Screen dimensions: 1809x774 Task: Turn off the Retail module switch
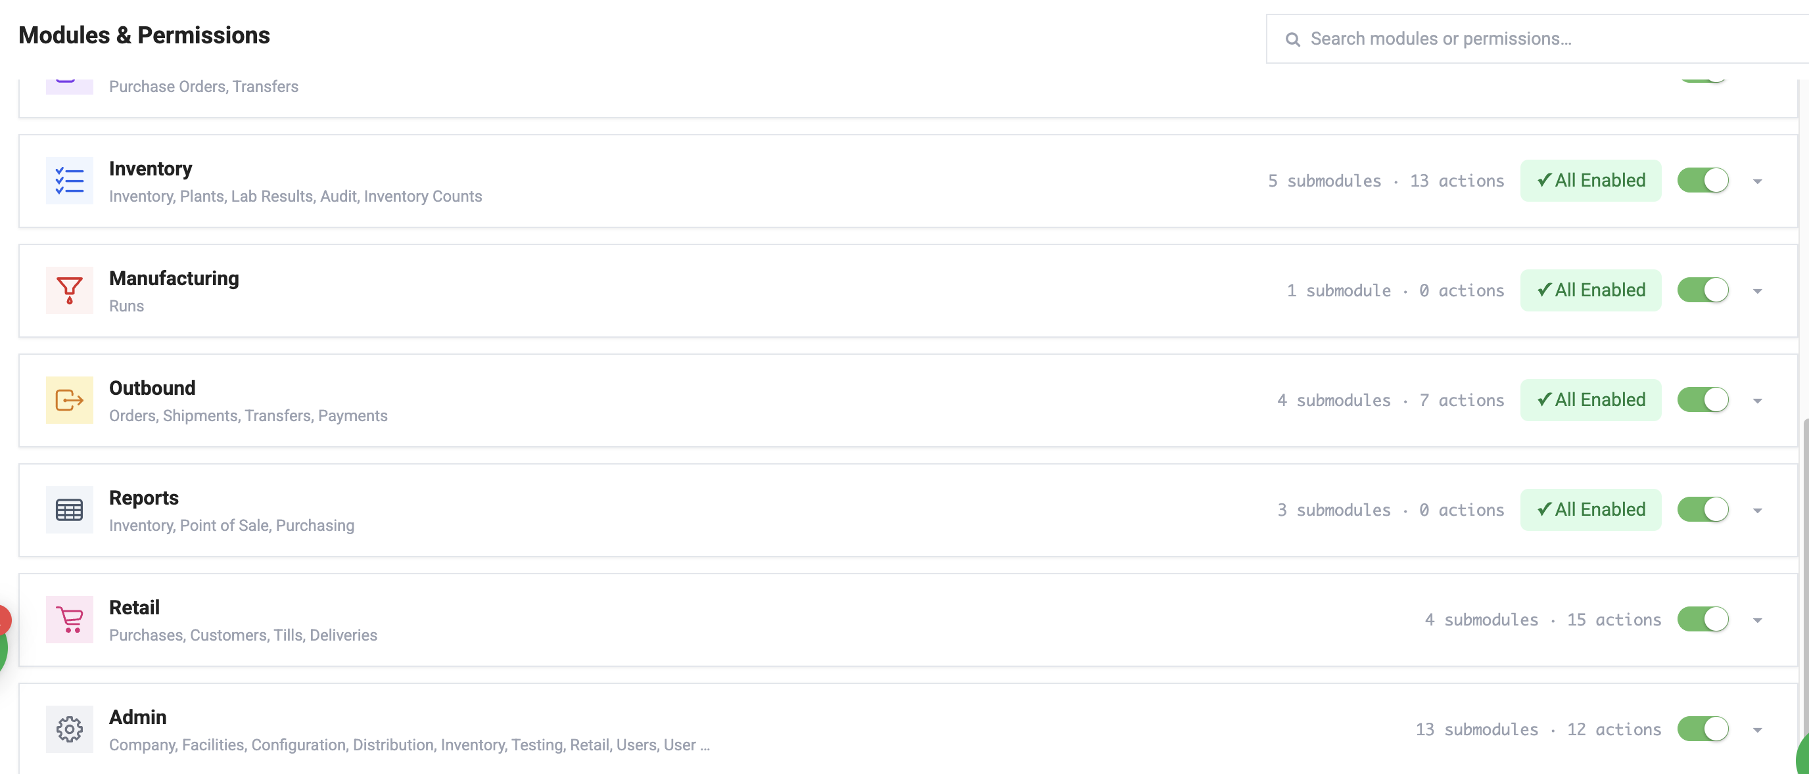pyautogui.click(x=1703, y=620)
